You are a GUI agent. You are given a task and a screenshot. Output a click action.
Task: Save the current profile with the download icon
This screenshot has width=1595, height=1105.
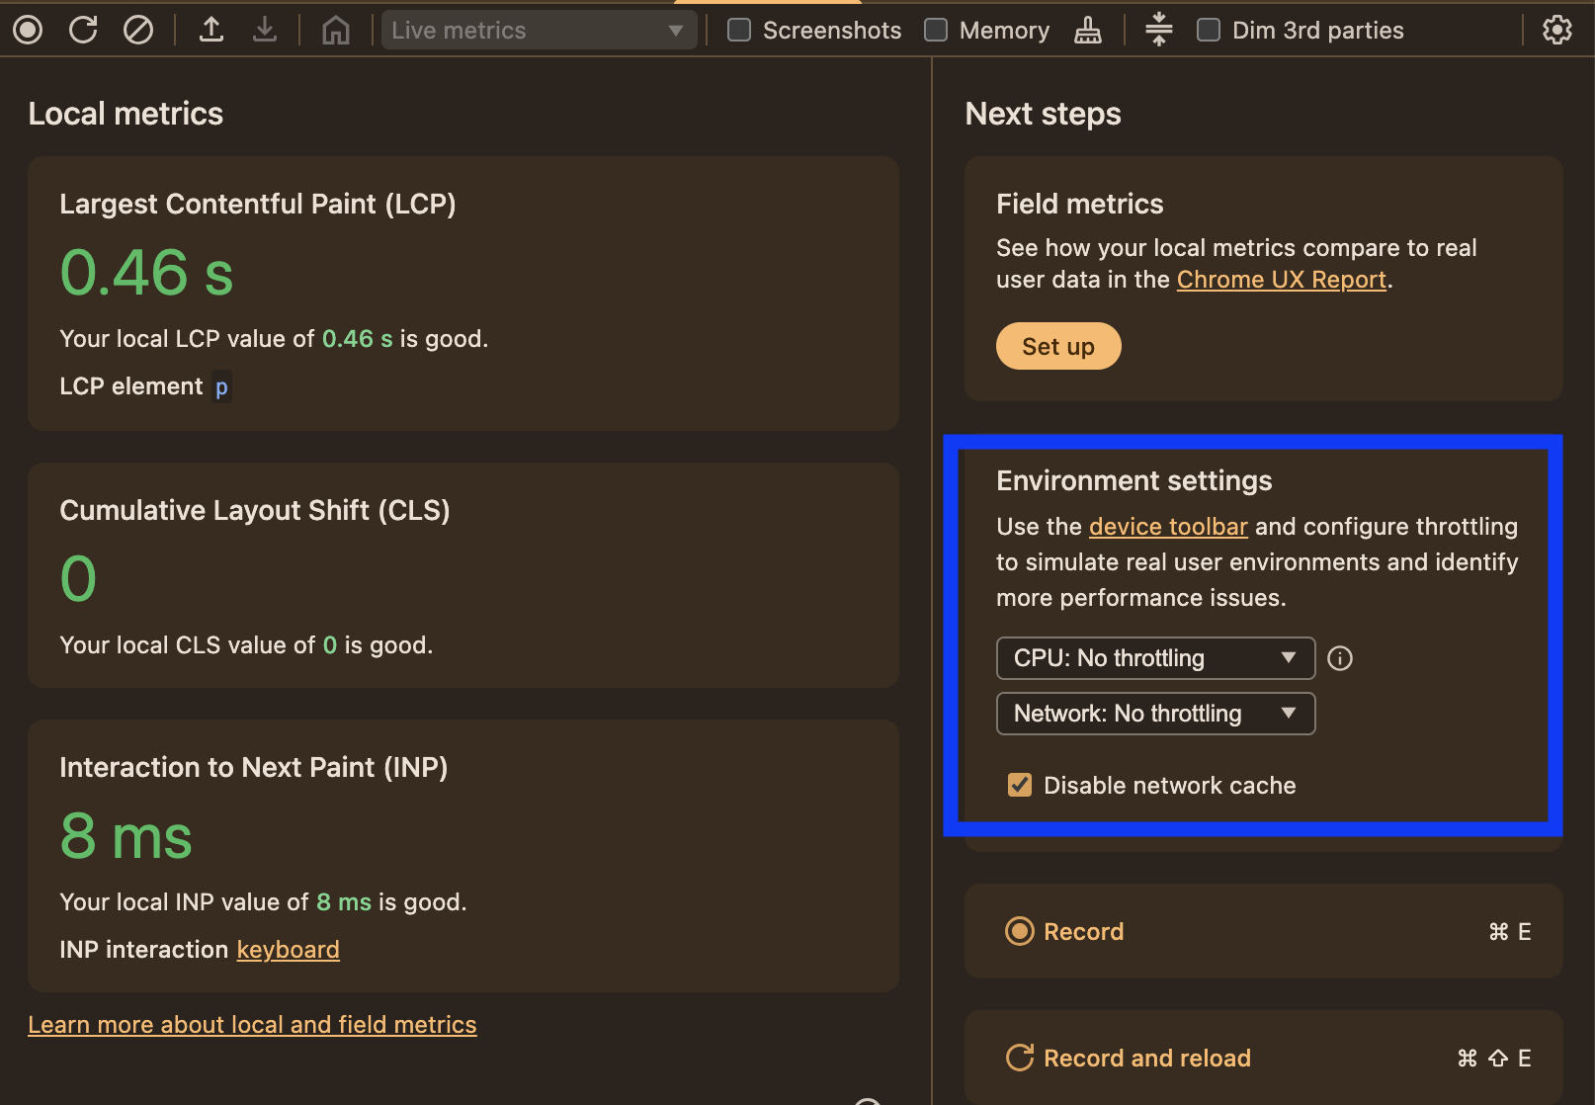click(264, 30)
